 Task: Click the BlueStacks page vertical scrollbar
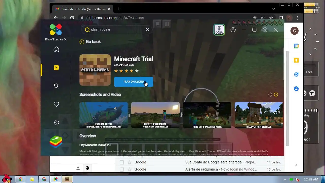tap(283, 64)
